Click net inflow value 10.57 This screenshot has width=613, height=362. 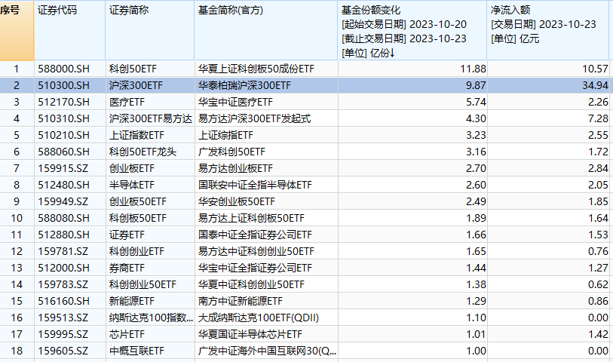[x=596, y=69]
